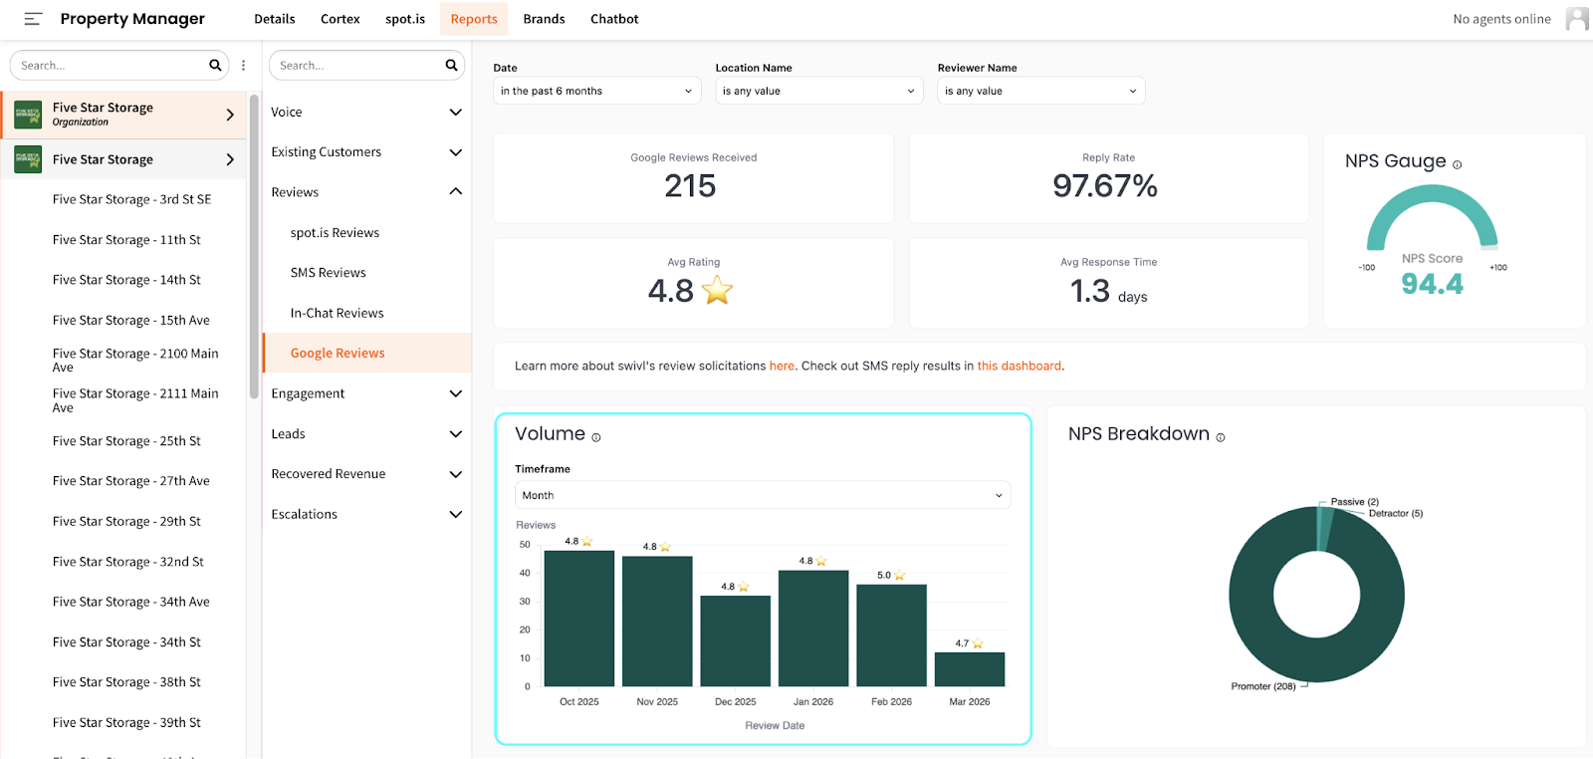
Task: Select Five Star Storage - 34th Ave
Action: click(x=131, y=602)
